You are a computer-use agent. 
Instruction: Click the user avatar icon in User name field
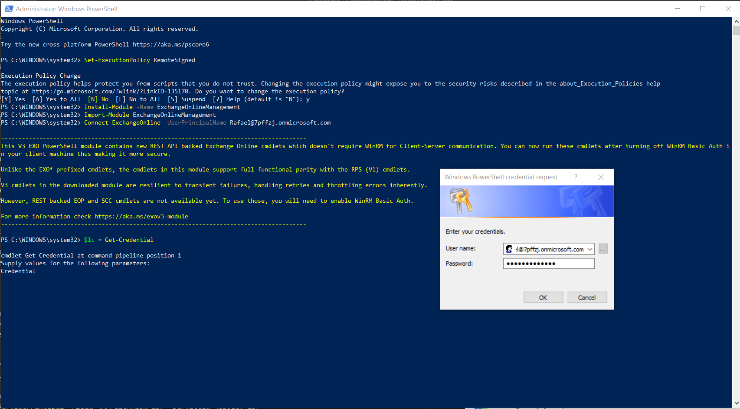509,249
